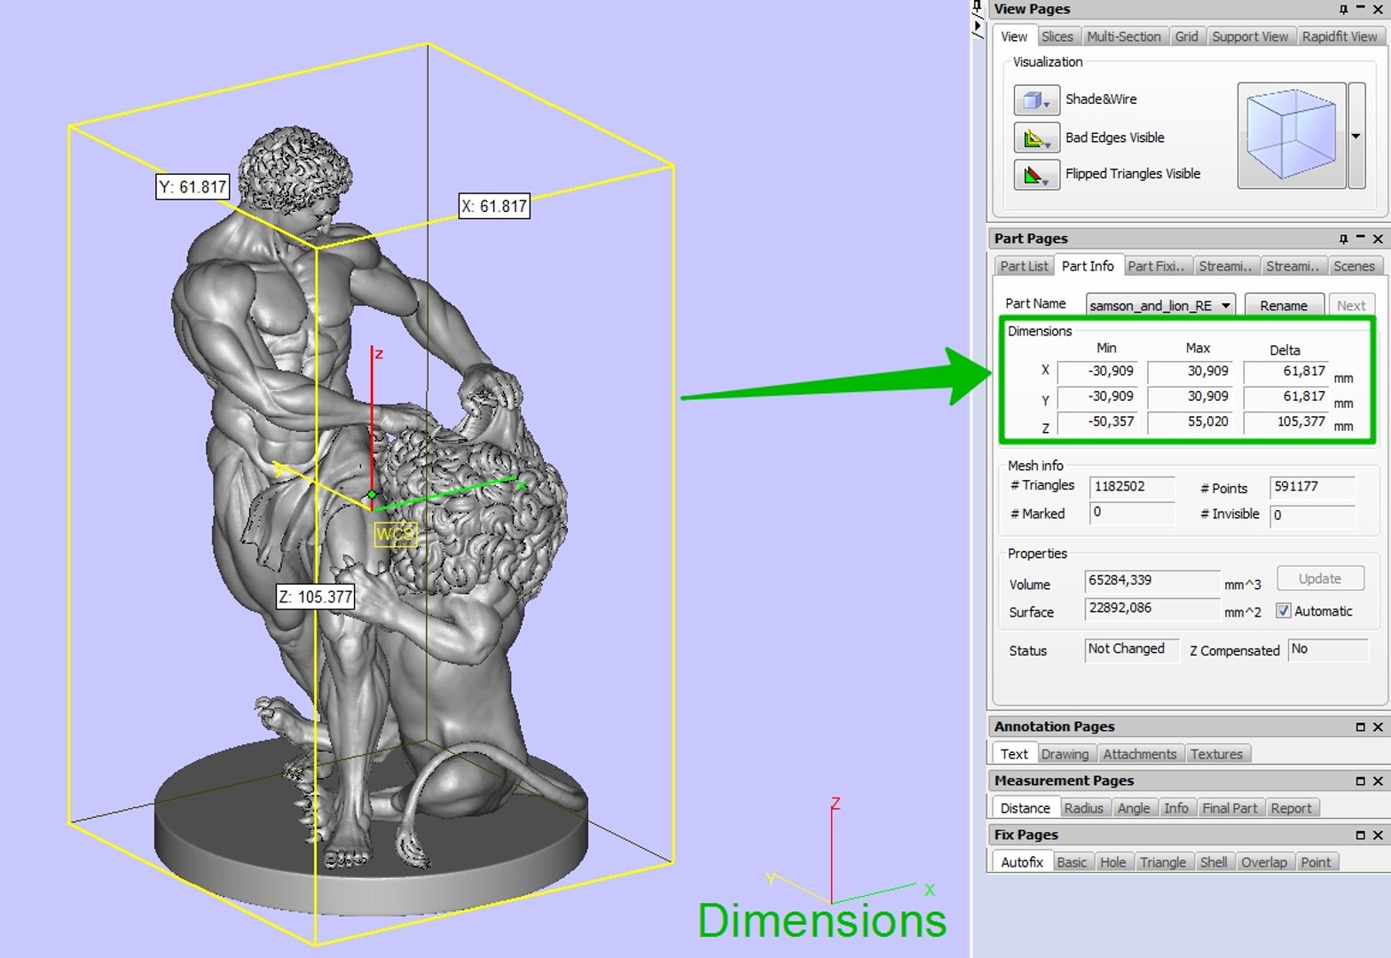
Task: Open the Point fix tab
Action: (1316, 862)
